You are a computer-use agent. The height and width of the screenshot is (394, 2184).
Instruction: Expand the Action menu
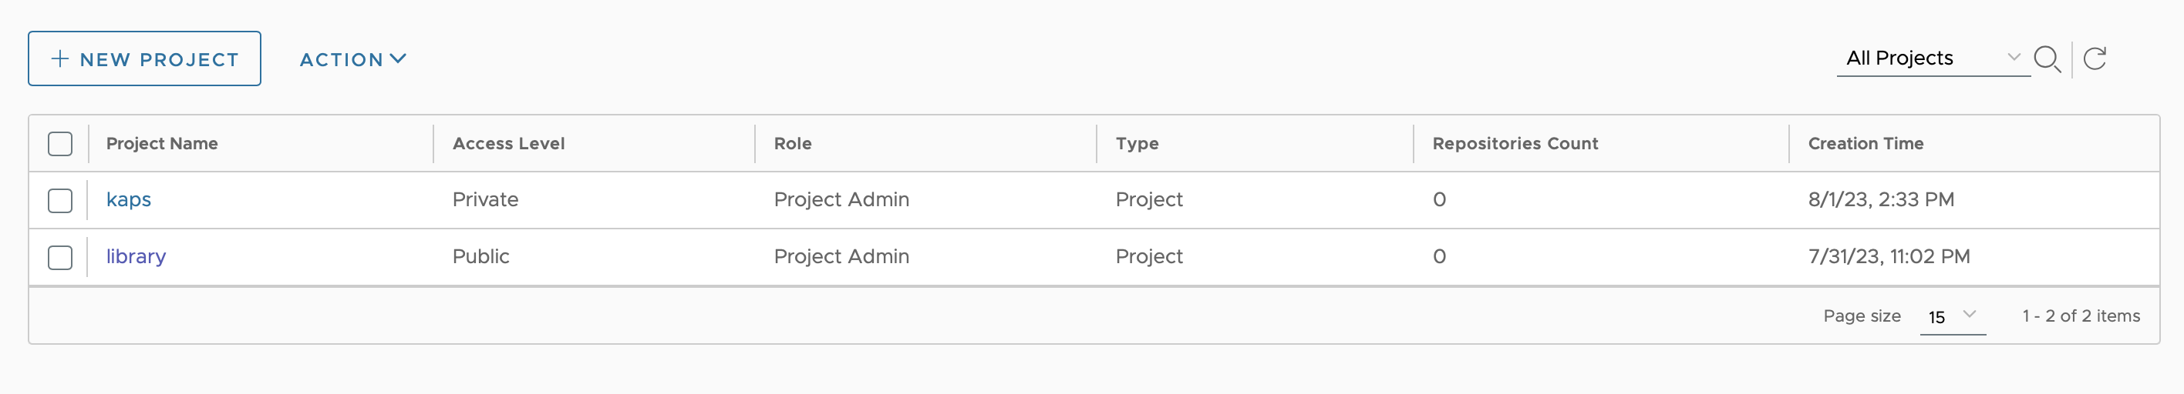(x=352, y=59)
